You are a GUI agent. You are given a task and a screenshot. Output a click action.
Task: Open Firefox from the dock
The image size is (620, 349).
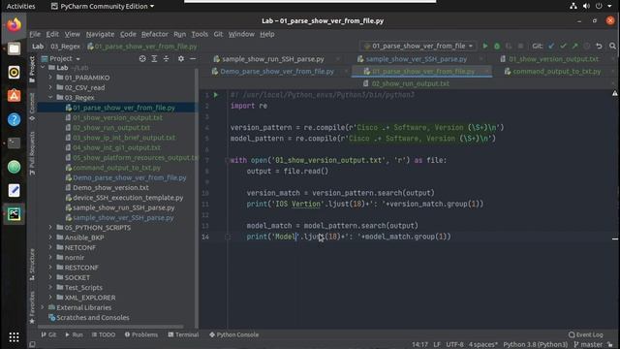[x=14, y=25]
